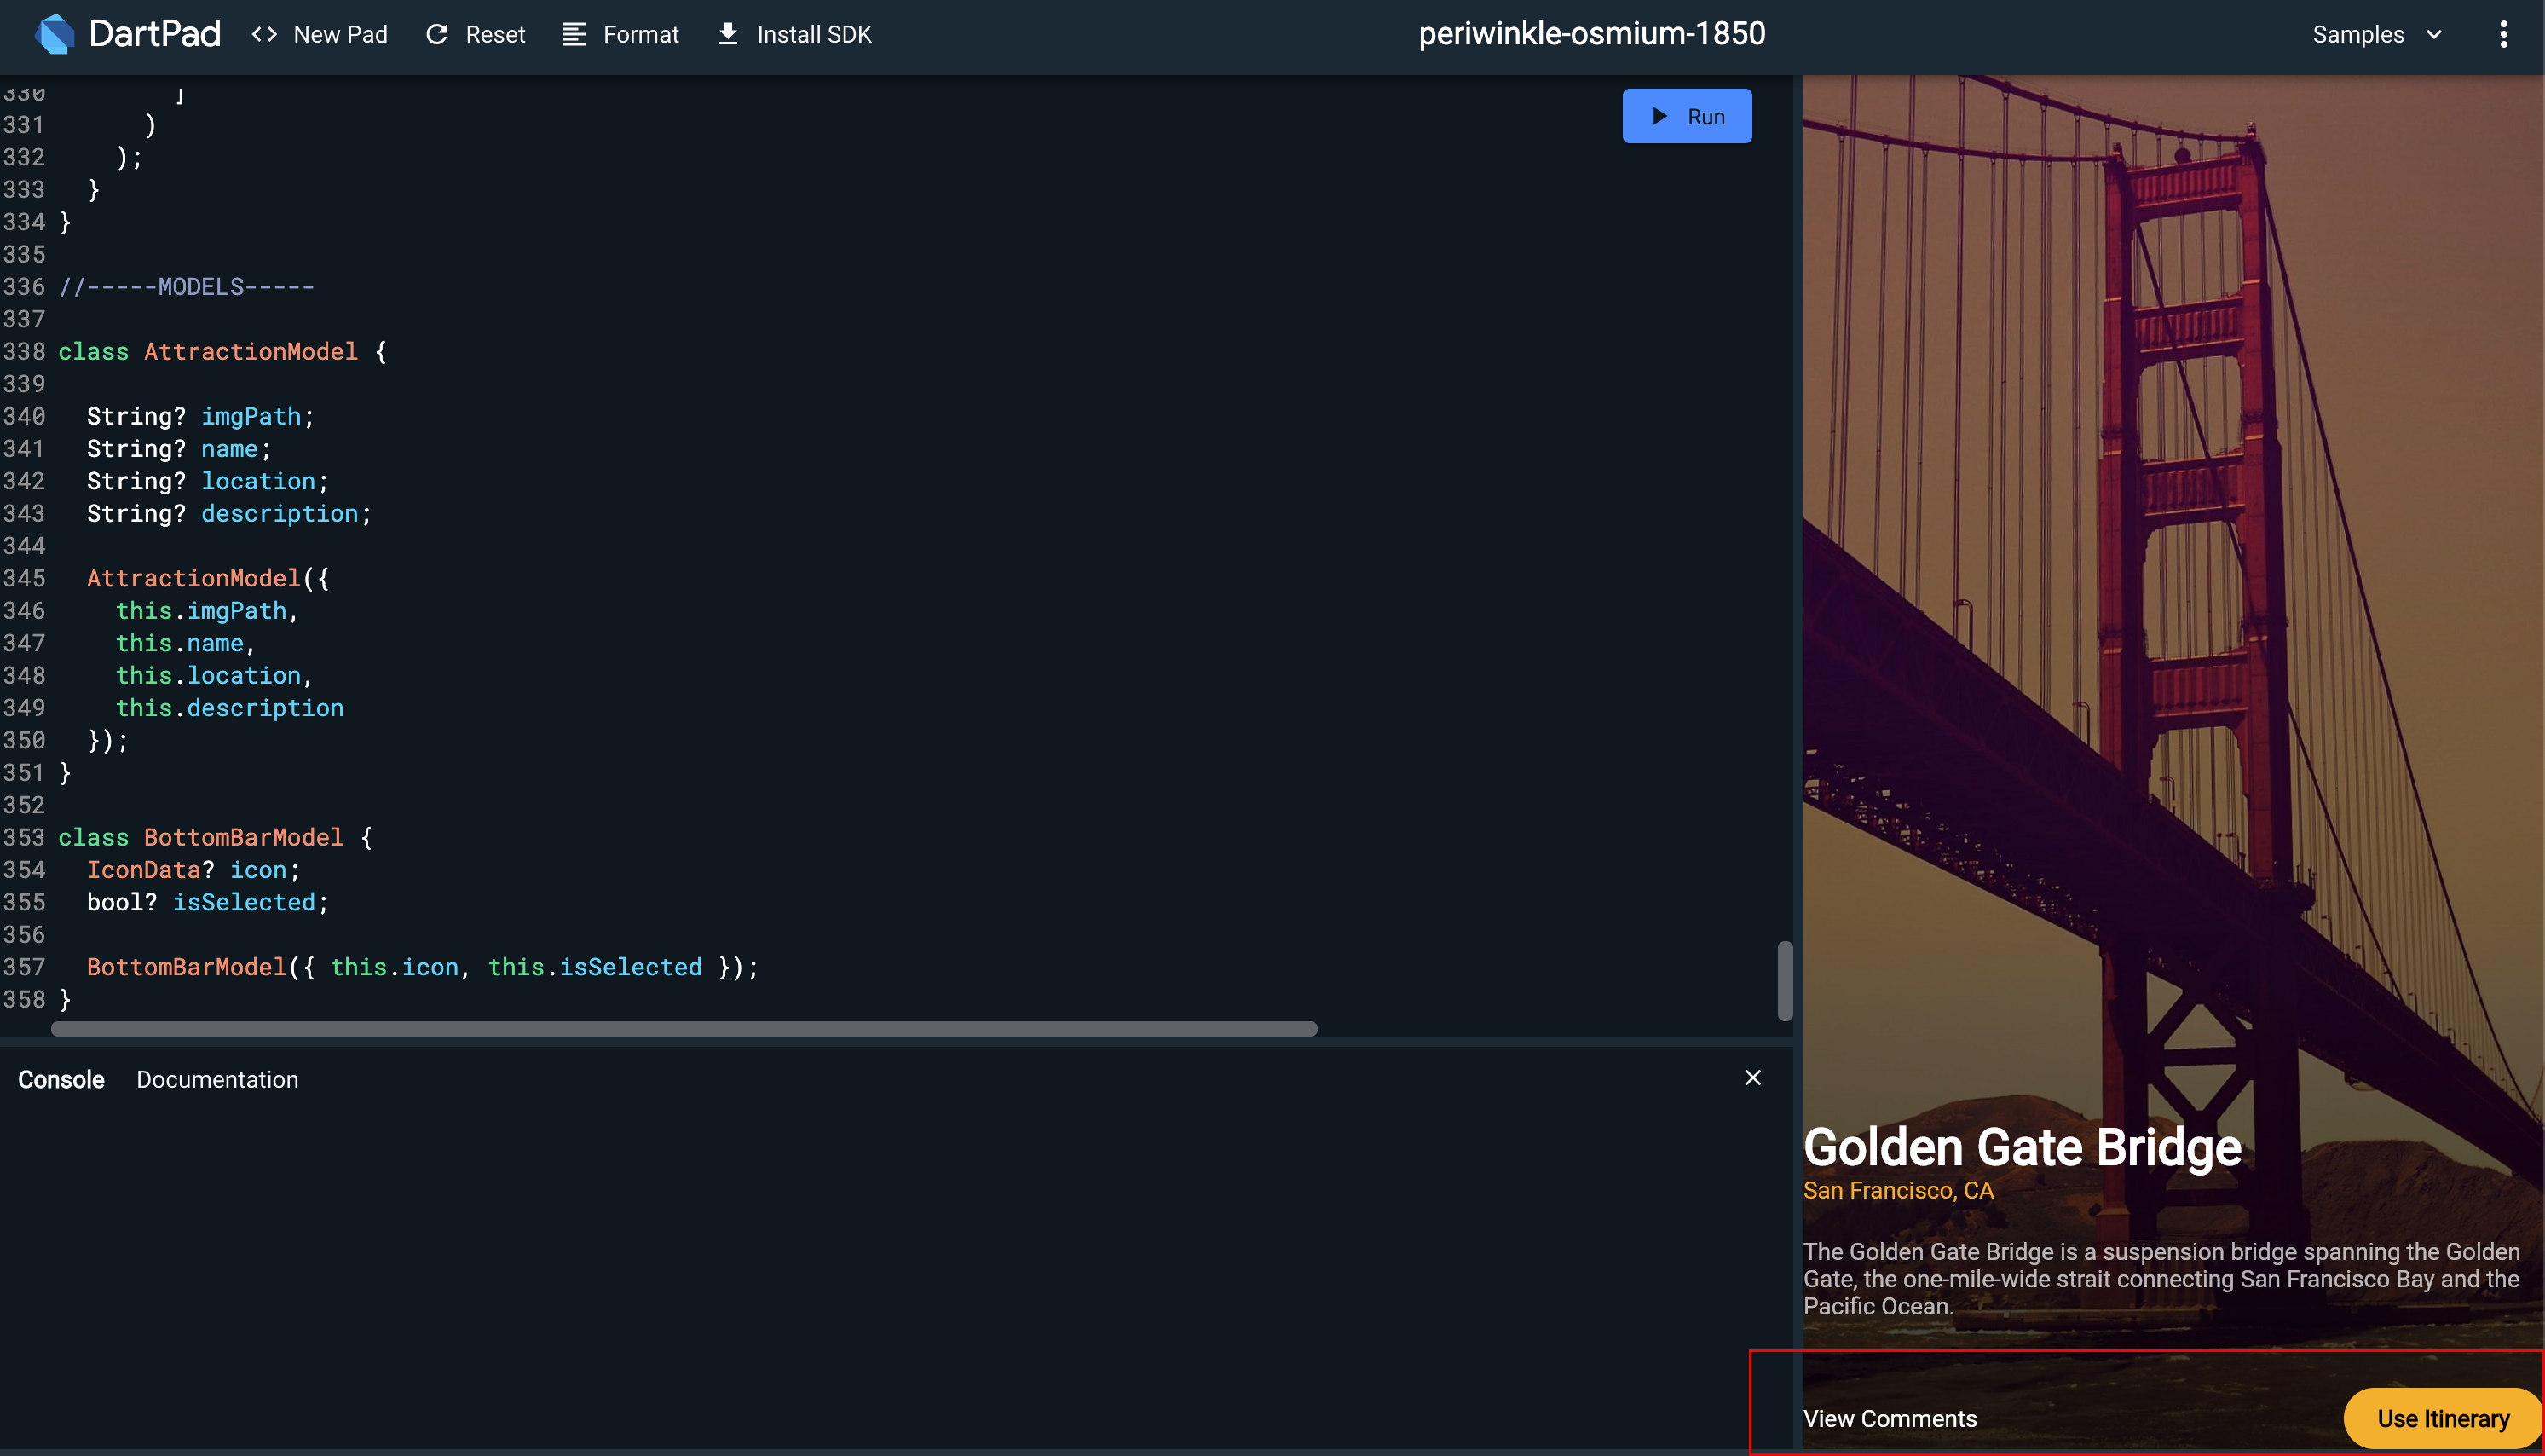
Task: Click the Format lines icon
Action: pyautogui.click(x=574, y=34)
